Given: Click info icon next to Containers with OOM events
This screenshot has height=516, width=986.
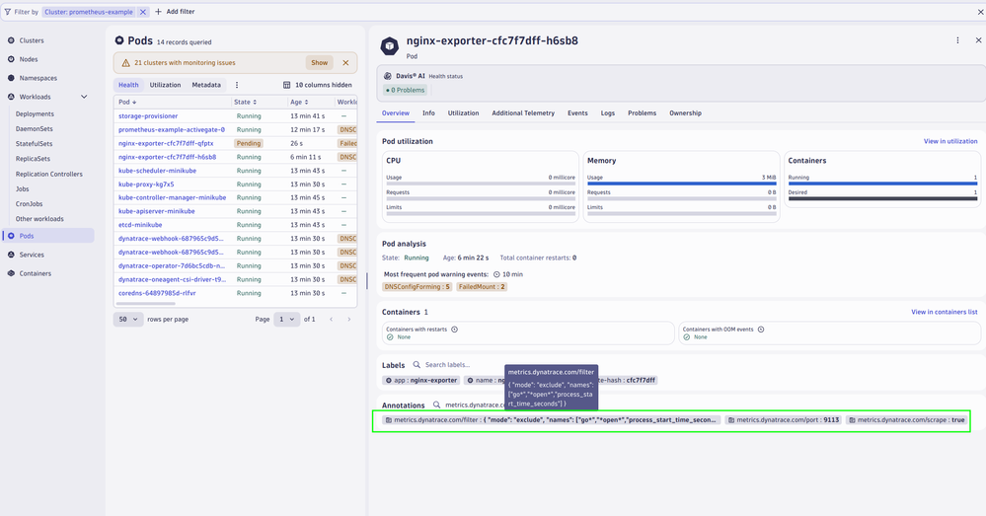Looking at the screenshot, I should [x=761, y=330].
